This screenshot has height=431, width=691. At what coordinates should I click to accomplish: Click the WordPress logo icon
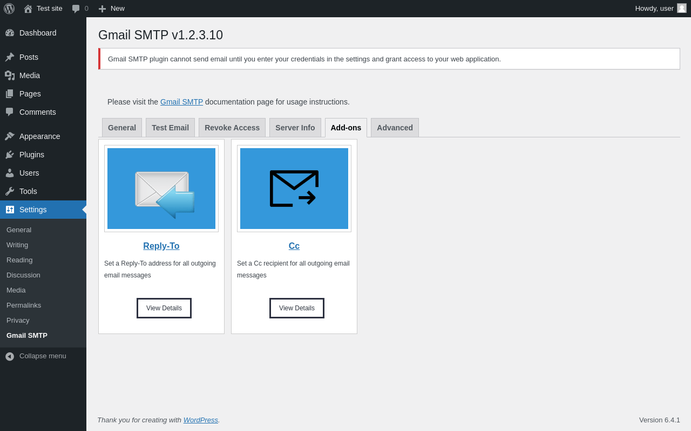pos(9,9)
